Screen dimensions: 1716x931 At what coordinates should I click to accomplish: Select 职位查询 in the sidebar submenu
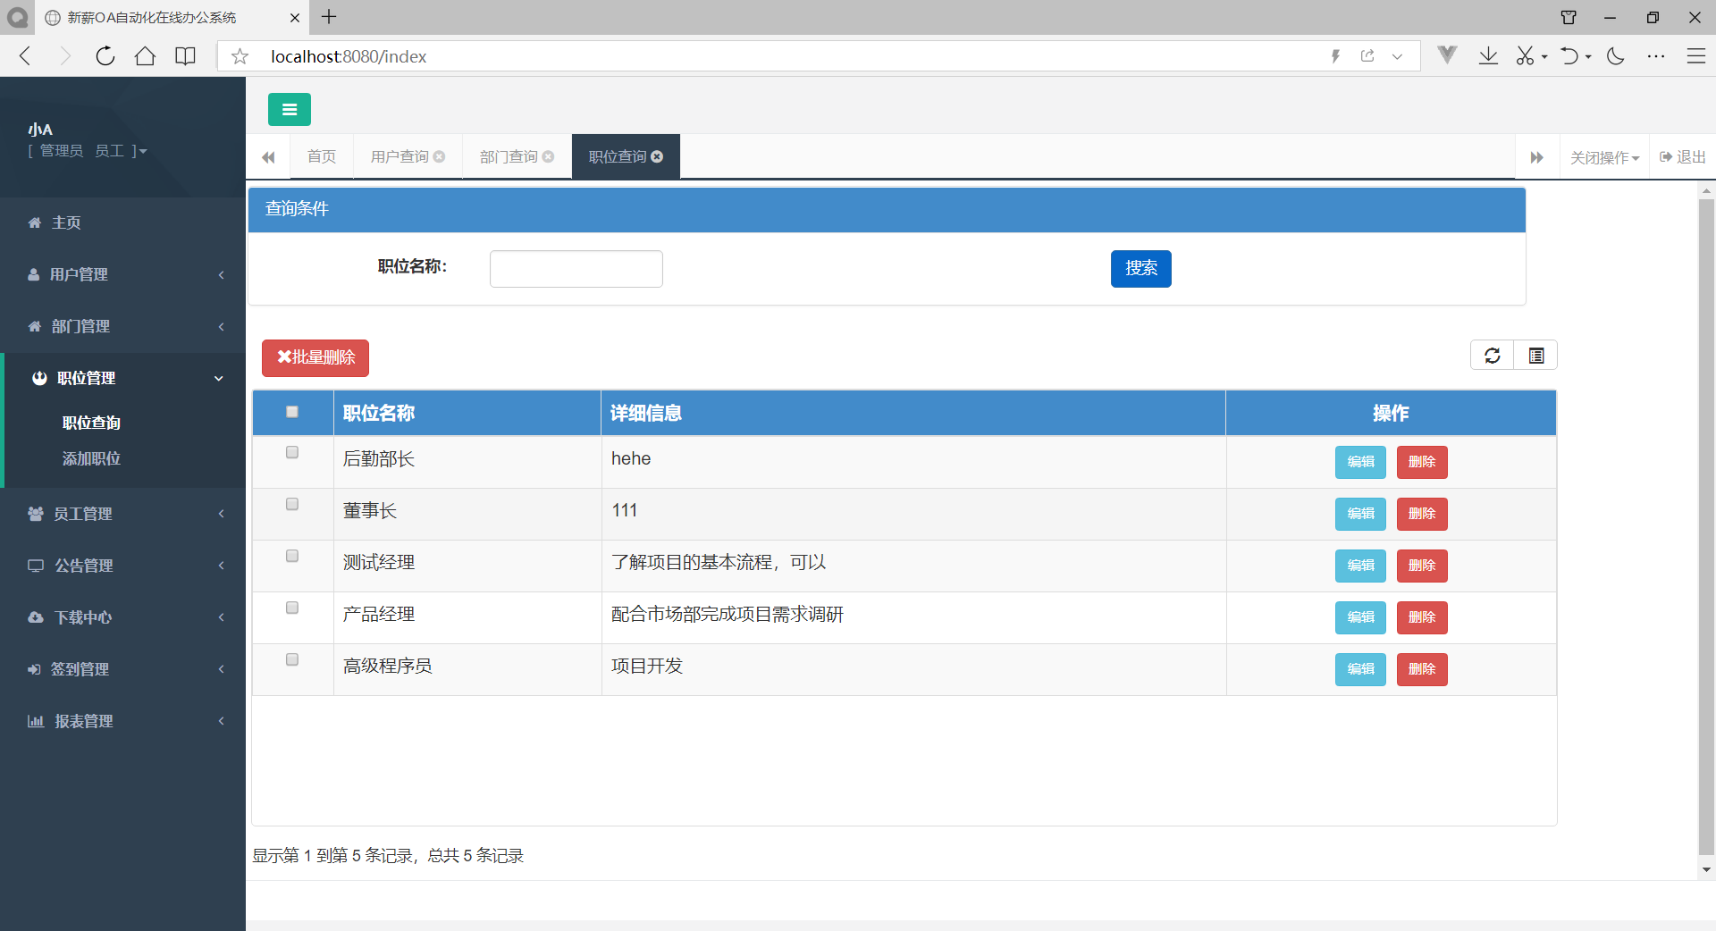click(91, 423)
